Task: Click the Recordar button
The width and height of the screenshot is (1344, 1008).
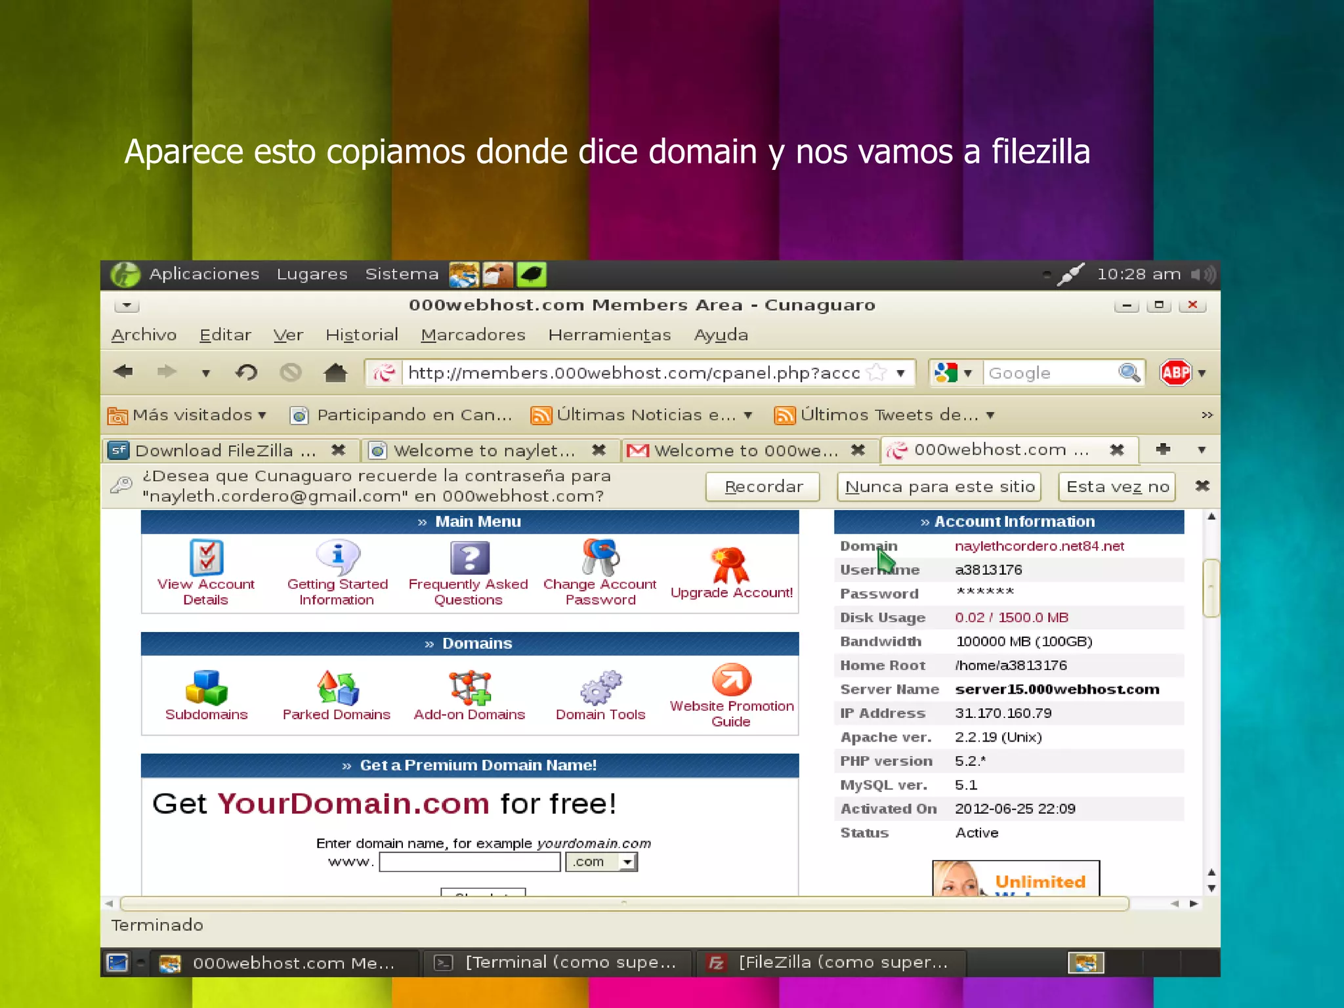Action: (763, 486)
